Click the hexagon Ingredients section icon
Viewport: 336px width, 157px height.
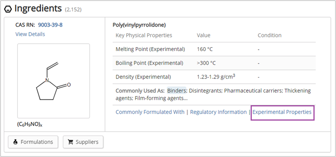click(8, 9)
